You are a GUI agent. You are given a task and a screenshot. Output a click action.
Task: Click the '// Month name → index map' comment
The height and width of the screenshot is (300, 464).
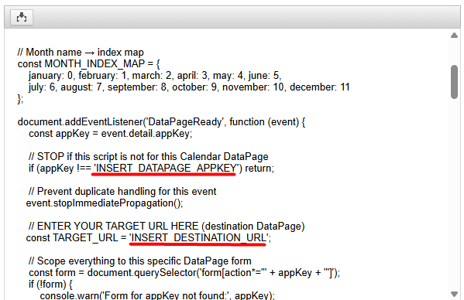coord(81,53)
